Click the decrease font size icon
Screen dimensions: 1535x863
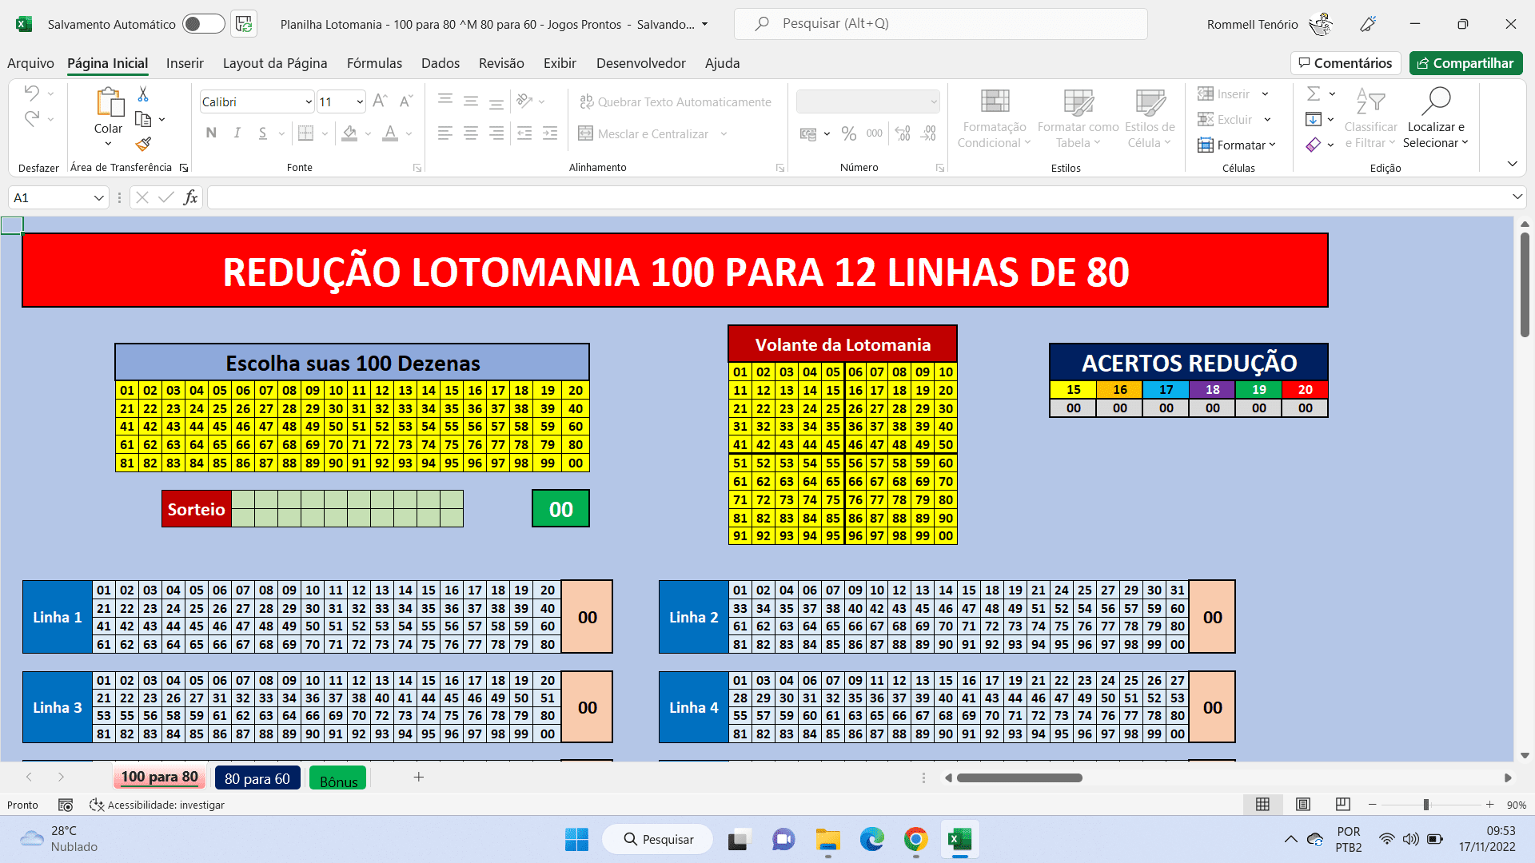405,101
